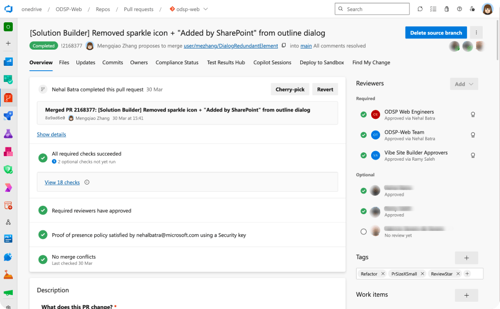Click the Pull requests breadcrumb
This screenshot has height=309, width=500.
click(138, 9)
